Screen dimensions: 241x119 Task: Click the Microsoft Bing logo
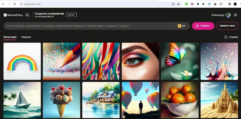[x=13, y=15]
